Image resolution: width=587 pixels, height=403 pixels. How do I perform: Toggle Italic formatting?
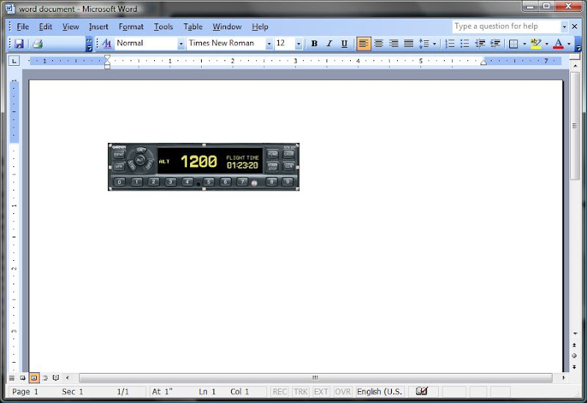329,44
